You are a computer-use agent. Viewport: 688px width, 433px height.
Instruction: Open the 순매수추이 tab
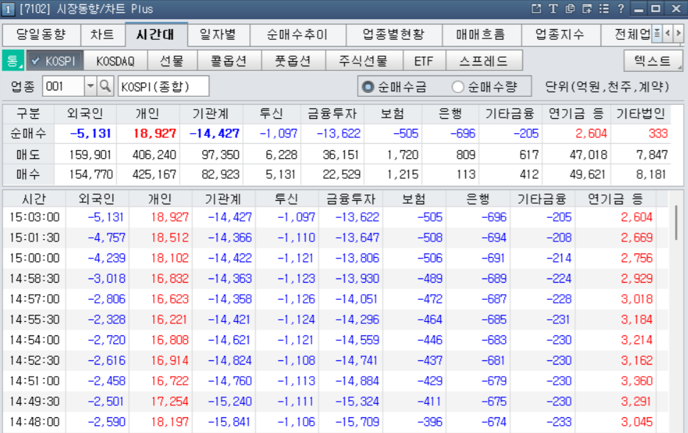point(297,34)
